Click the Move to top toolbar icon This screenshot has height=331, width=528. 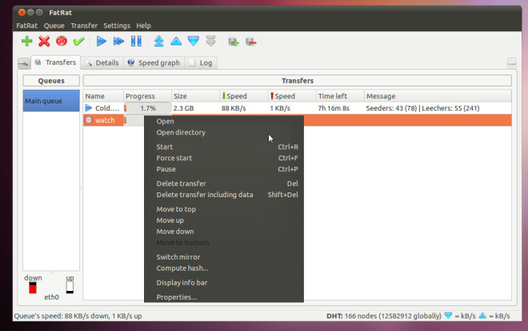(x=159, y=42)
